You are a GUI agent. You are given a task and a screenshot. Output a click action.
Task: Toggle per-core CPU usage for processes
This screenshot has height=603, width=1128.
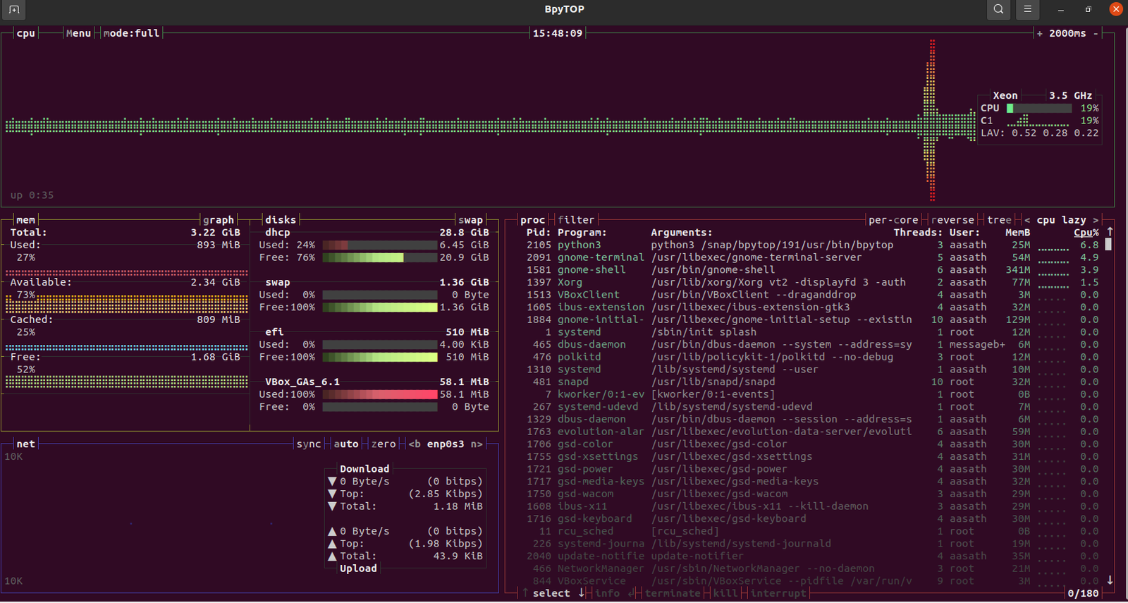click(x=893, y=220)
